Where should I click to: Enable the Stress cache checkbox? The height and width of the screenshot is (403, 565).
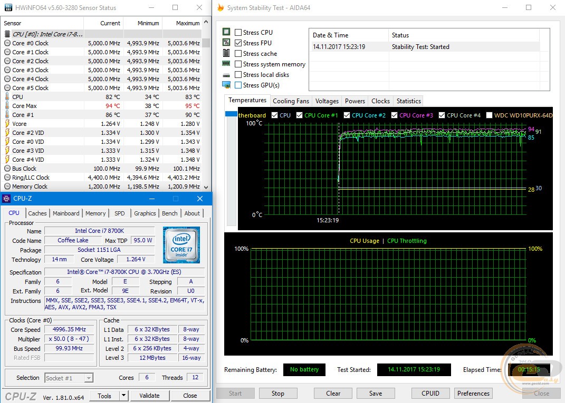click(x=238, y=54)
